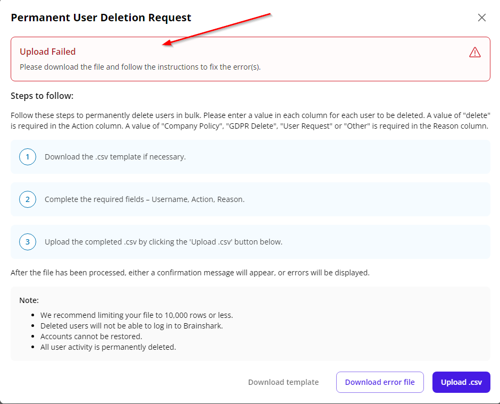Click the 'After the file has been processed' sentence

189,273
